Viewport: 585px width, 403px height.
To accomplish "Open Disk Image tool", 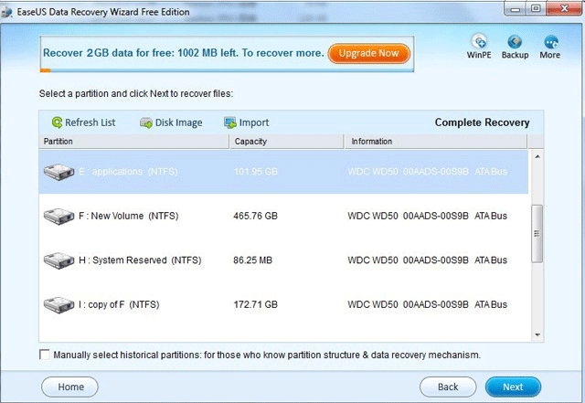I will [x=146, y=122].
